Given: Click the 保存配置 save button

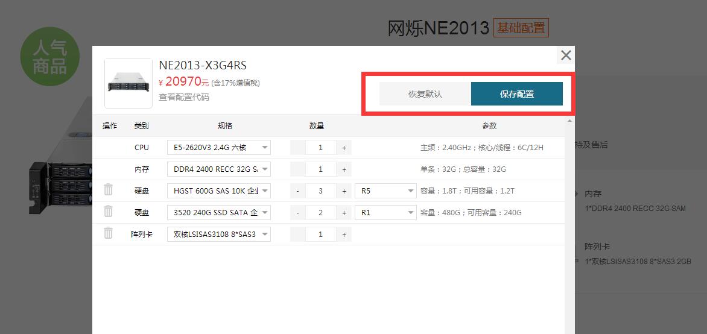Looking at the screenshot, I should point(516,94).
